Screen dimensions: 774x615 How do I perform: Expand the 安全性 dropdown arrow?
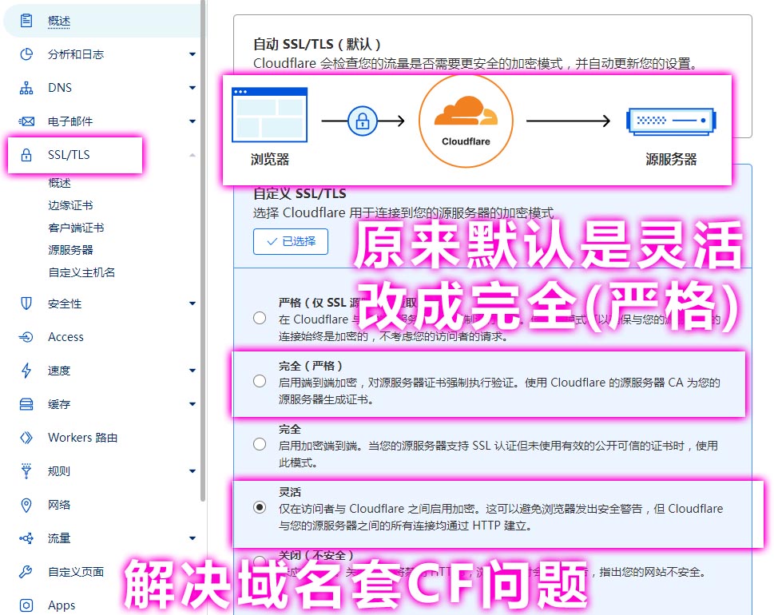(x=193, y=304)
